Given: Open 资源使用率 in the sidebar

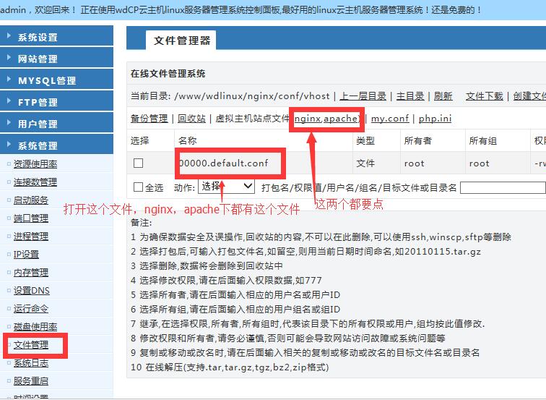Looking at the screenshot, I should point(35,164).
